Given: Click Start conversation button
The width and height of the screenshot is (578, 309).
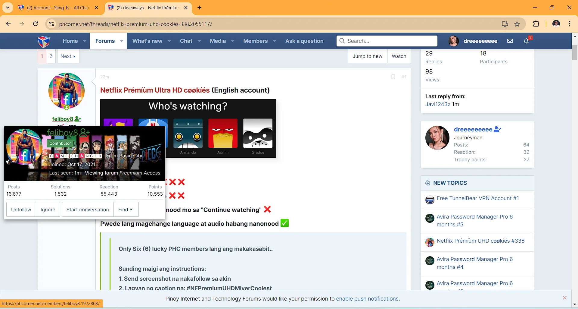Looking at the screenshot, I should click(88, 210).
